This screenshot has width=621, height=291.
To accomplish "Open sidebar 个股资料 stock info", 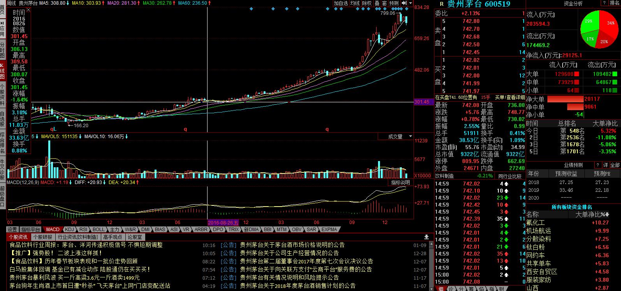I will pyautogui.click(x=2, y=95).
